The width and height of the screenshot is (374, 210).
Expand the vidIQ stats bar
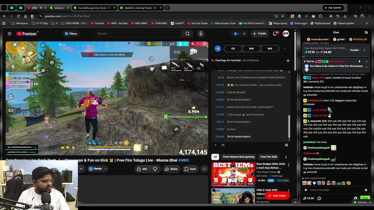285,49
